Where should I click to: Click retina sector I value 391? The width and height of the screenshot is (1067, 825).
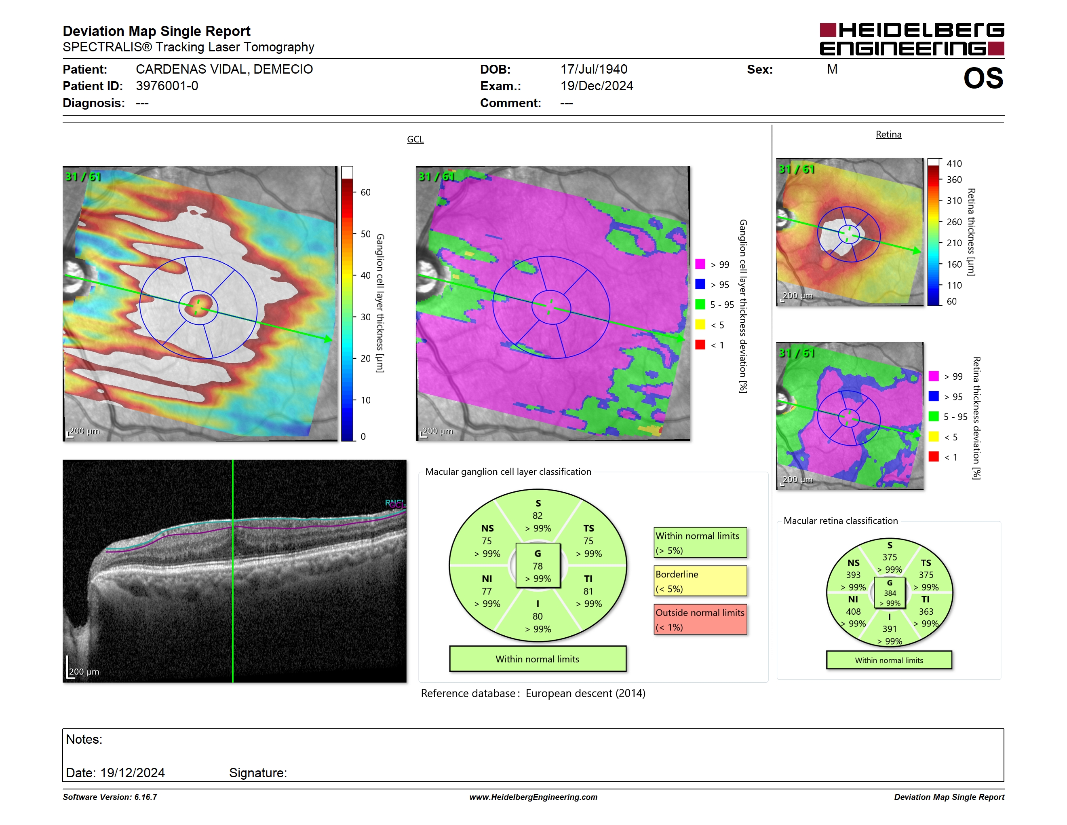(x=890, y=629)
